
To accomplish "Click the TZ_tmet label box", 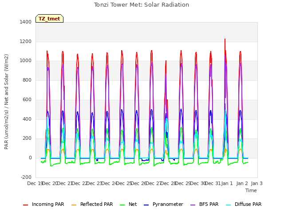I will tap(49, 19).
